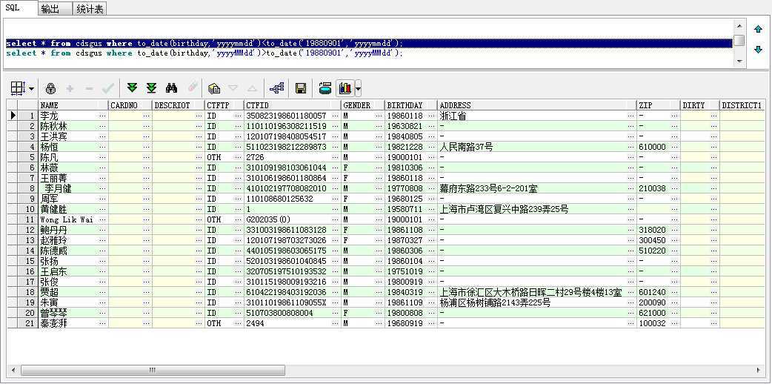The height and width of the screenshot is (384, 772).
Task: Click the linked query tree icon
Action: (277, 88)
